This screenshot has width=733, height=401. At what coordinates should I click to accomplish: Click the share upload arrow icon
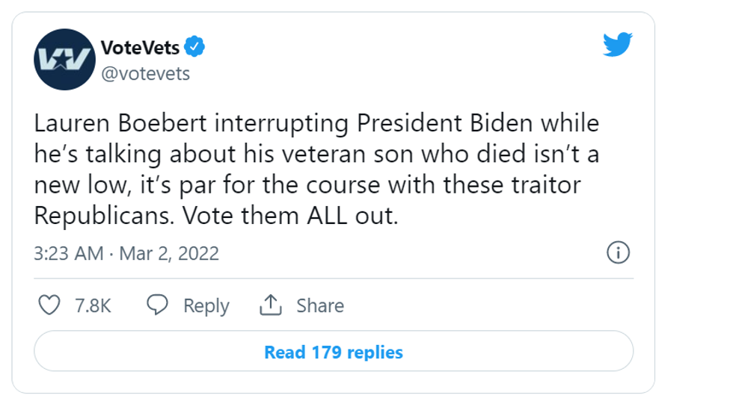pos(270,305)
